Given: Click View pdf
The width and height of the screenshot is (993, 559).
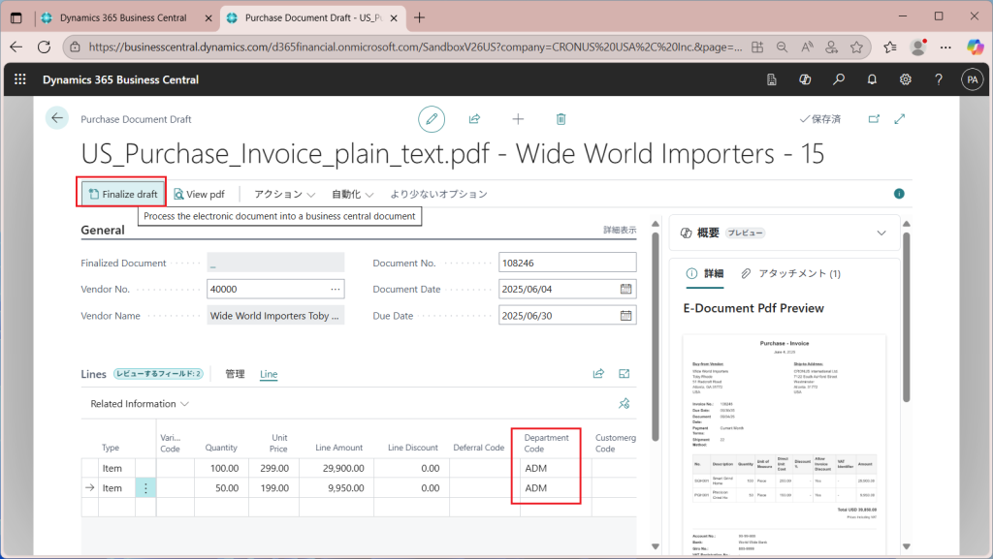Looking at the screenshot, I should tap(200, 194).
